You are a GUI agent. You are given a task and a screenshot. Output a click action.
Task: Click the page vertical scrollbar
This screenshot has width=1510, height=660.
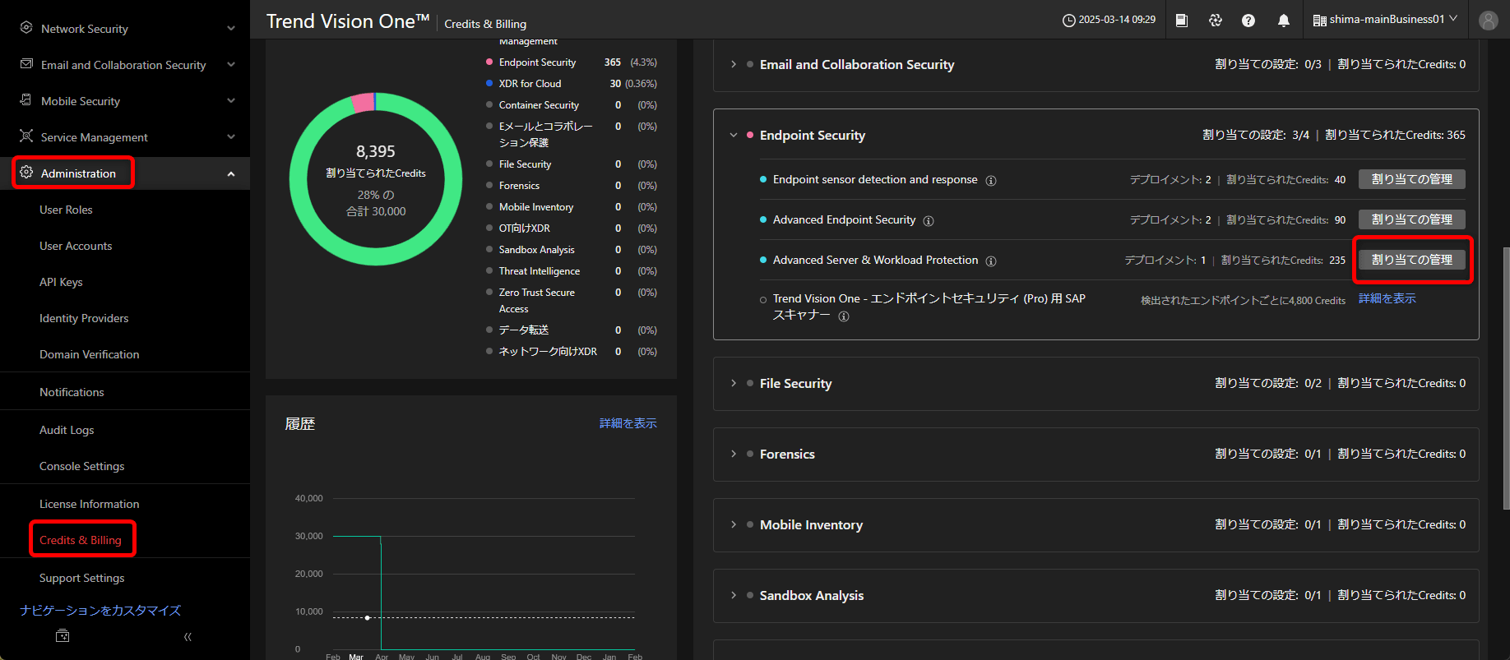click(1505, 378)
